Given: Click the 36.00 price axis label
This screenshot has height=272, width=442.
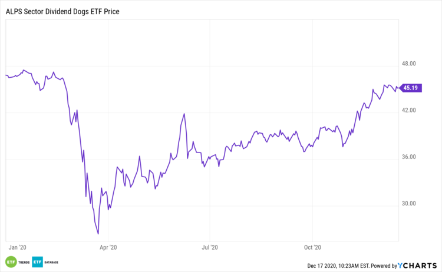Looking at the screenshot, I should pyautogui.click(x=410, y=157).
